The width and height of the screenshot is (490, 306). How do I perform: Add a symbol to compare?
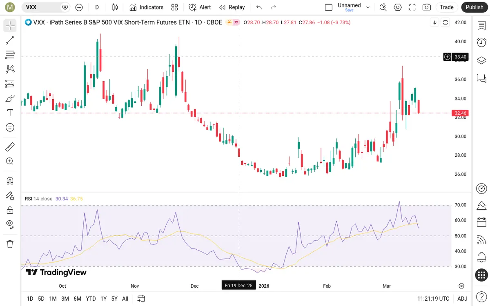tap(79, 7)
